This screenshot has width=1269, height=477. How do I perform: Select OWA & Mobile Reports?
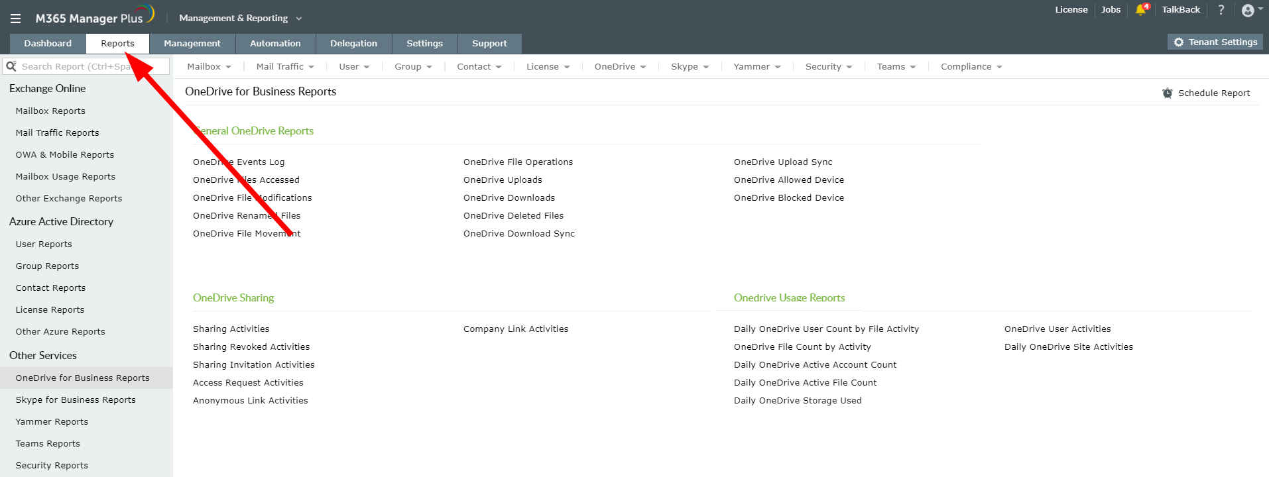(x=65, y=155)
